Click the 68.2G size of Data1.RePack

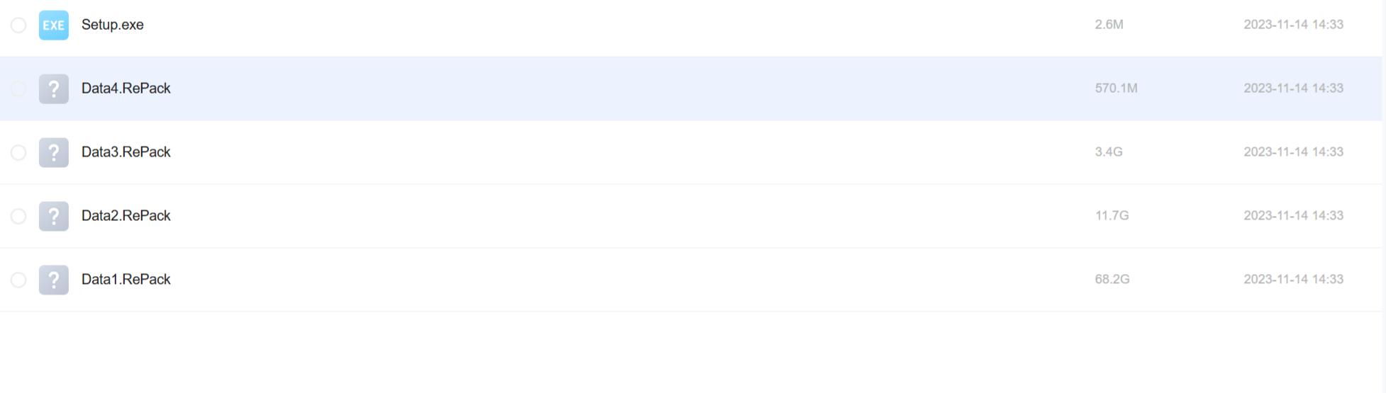[1112, 279]
